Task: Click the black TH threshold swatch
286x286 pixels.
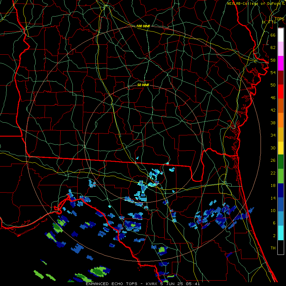Action: pos(281,247)
